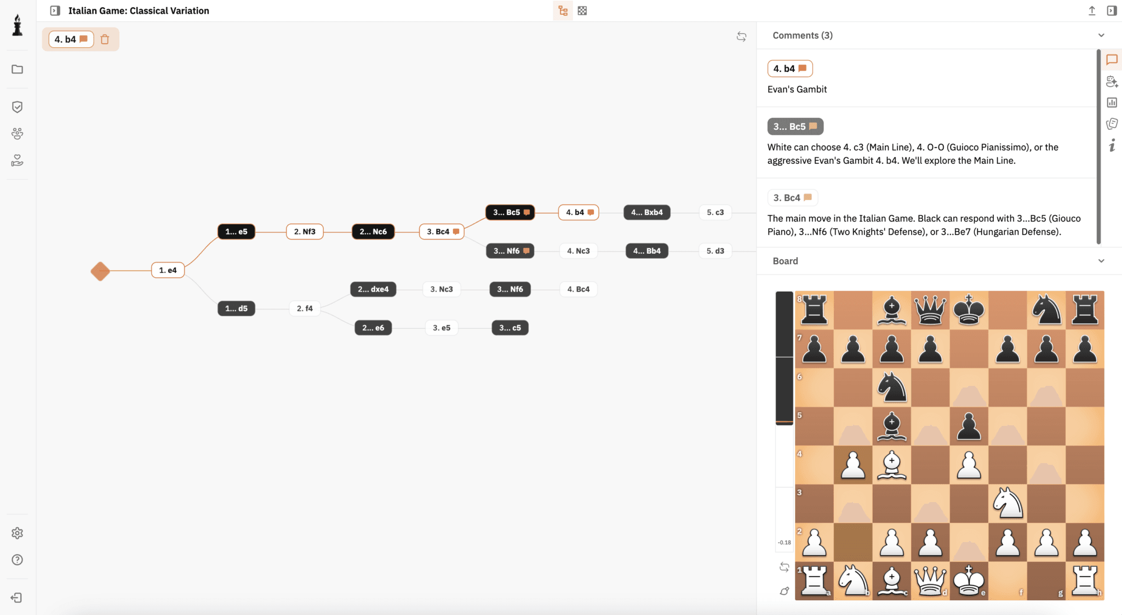Viewport: 1122px width, 615px height.
Task: Select the 3. Bc4 tree node
Action: point(442,232)
